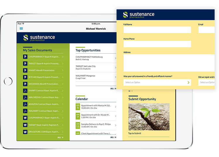Click the Sustenance logo in tablet header
219x157 pixels.
tap(39, 38)
